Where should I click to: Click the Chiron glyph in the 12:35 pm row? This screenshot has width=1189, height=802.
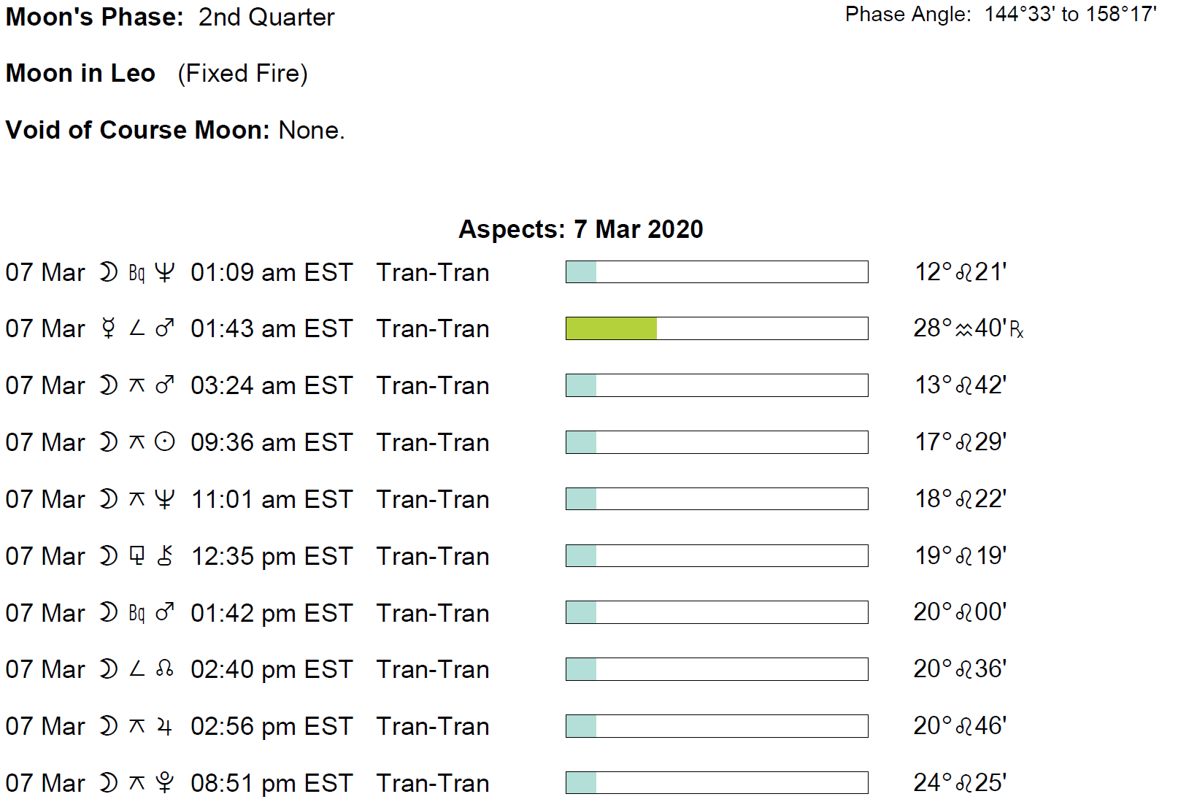point(166,556)
